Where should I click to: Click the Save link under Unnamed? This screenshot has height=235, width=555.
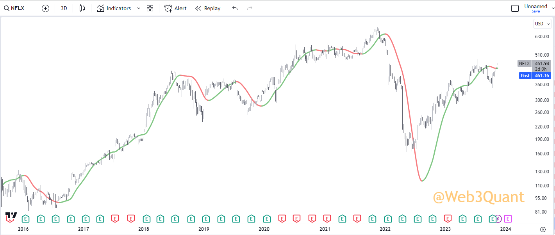(x=535, y=11)
